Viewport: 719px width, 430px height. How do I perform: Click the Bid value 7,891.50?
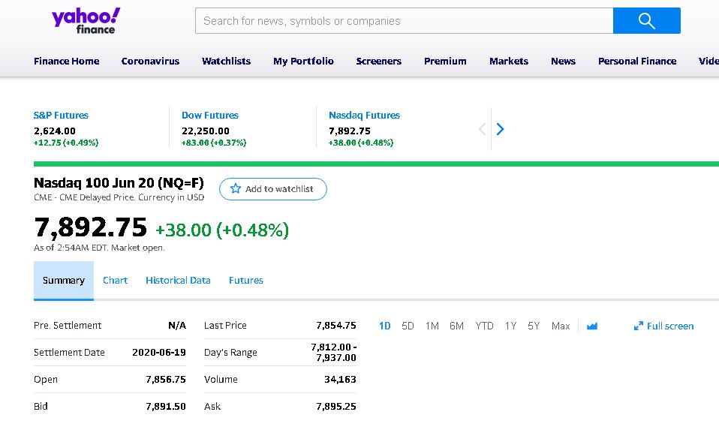166,407
